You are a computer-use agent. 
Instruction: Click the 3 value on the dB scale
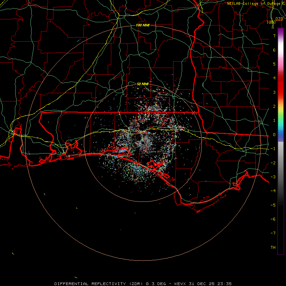[274, 92]
